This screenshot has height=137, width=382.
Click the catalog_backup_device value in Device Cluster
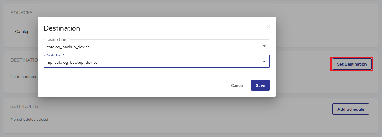pyautogui.click(x=68, y=47)
